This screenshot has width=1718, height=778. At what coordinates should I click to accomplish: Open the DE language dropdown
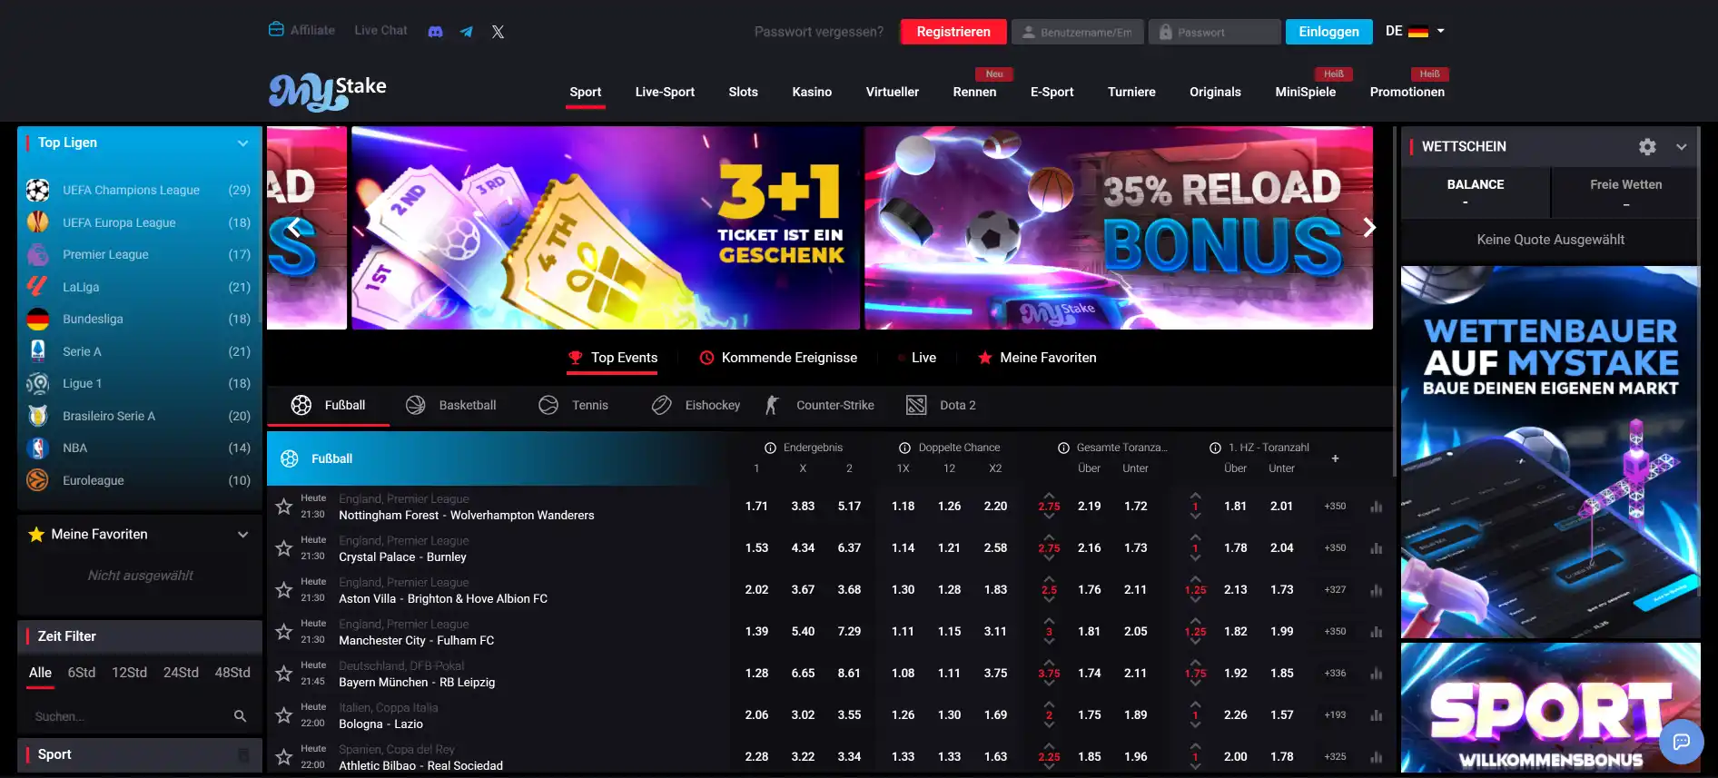click(x=1415, y=31)
